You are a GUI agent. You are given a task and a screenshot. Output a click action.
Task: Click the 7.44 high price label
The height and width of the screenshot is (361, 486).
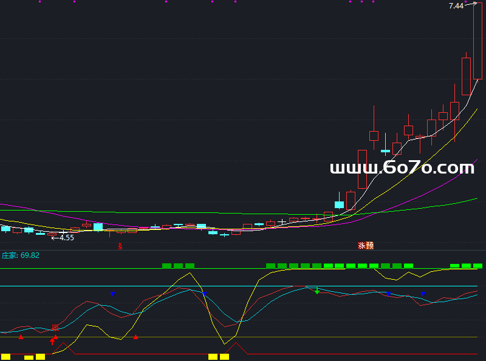456,6
